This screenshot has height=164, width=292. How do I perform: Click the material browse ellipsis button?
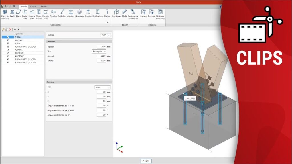(x=109, y=35)
